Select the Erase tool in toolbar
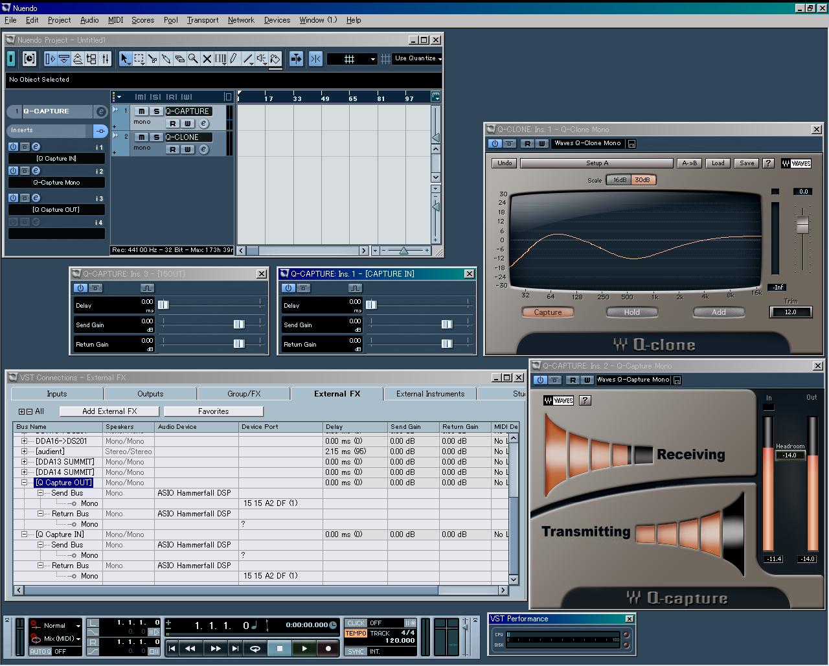 pos(179,59)
